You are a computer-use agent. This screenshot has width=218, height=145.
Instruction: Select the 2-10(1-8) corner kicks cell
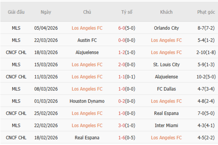tap(206, 52)
